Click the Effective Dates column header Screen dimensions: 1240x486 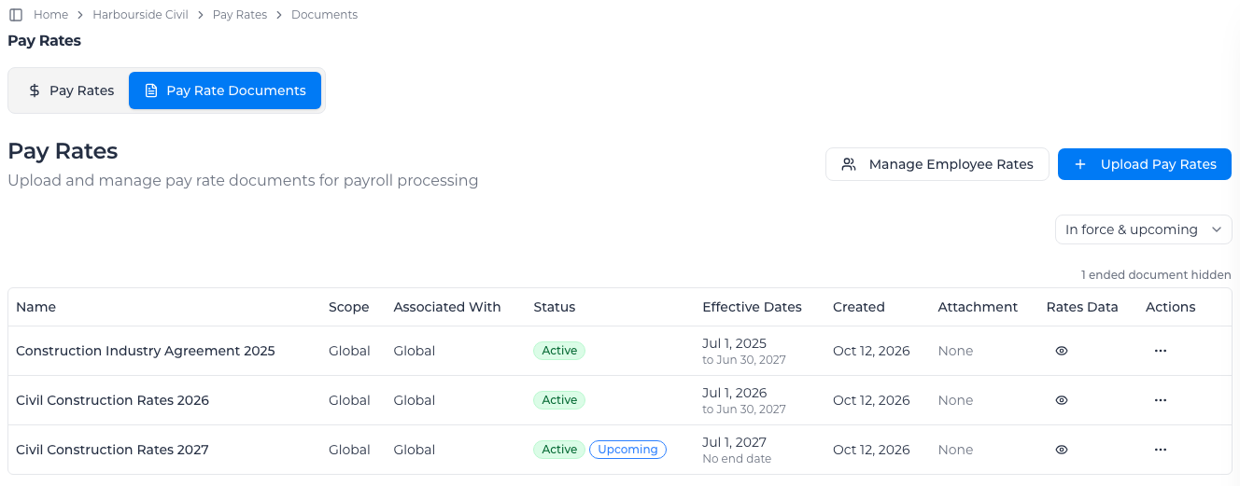click(x=752, y=307)
